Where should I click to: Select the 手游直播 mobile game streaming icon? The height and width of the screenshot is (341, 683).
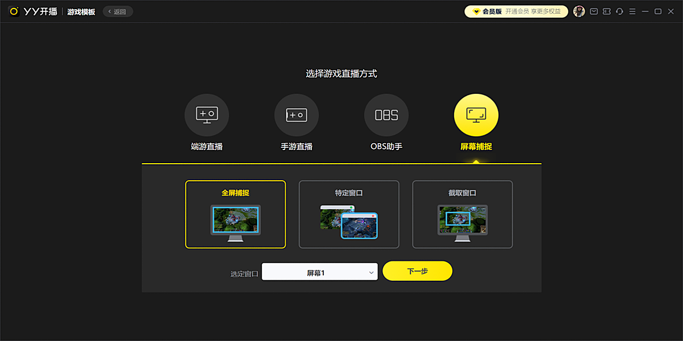(x=297, y=116)
